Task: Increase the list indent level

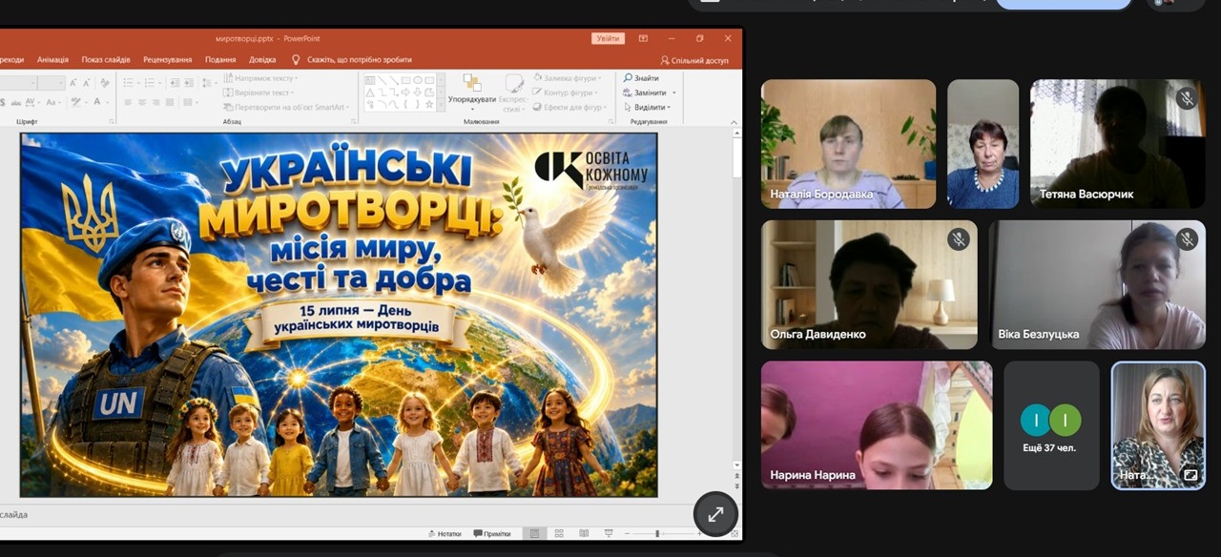Action: [189, 82]
